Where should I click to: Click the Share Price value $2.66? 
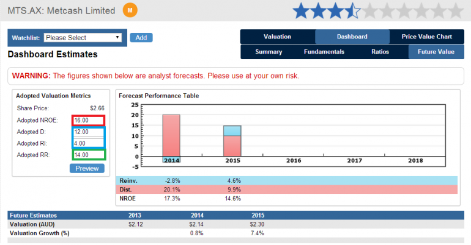(97, 108)
